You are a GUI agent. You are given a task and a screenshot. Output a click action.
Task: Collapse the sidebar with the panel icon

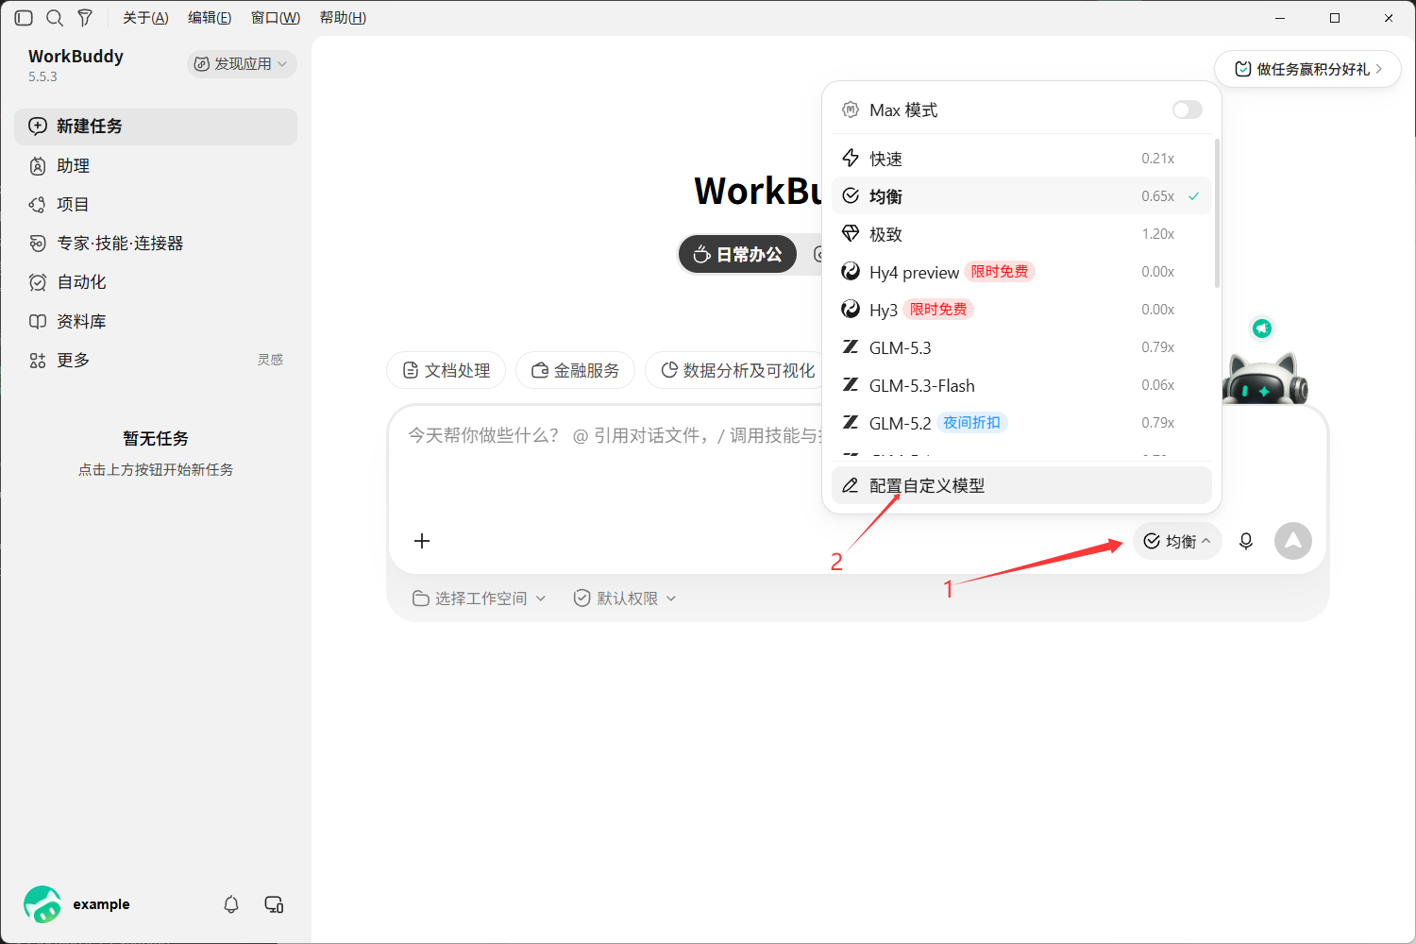24,18
